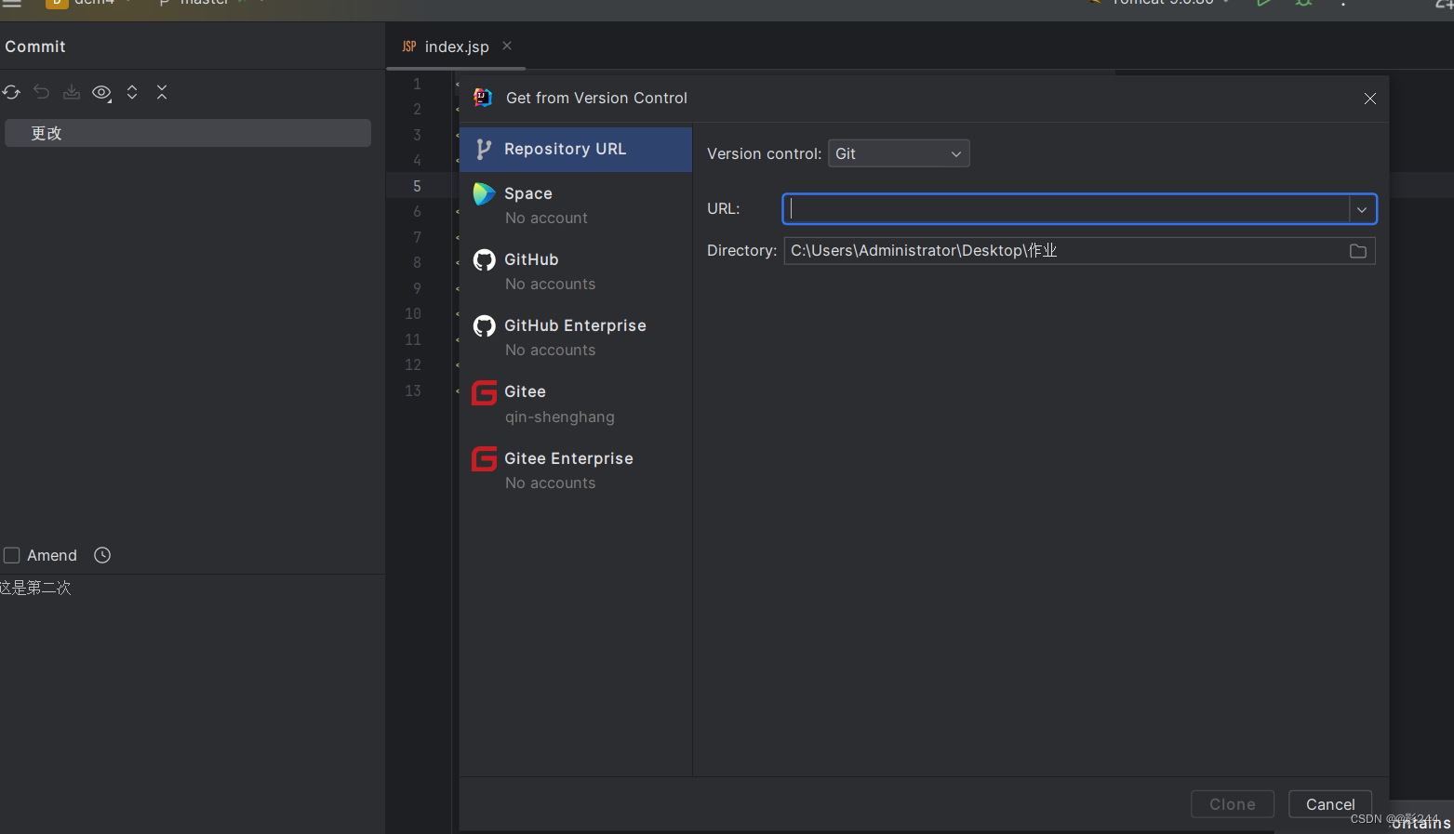Toggle the Amend checkbox
Image resolution: width=1454 pixels, height=834 pixels.
12,555
